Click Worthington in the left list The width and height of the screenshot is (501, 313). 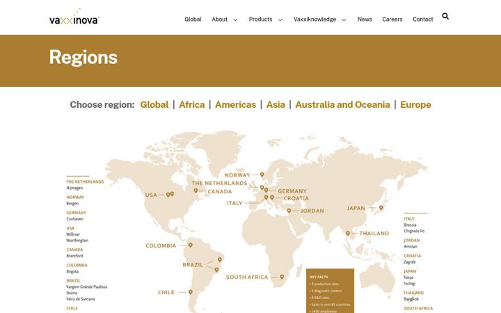coord(77,240)
